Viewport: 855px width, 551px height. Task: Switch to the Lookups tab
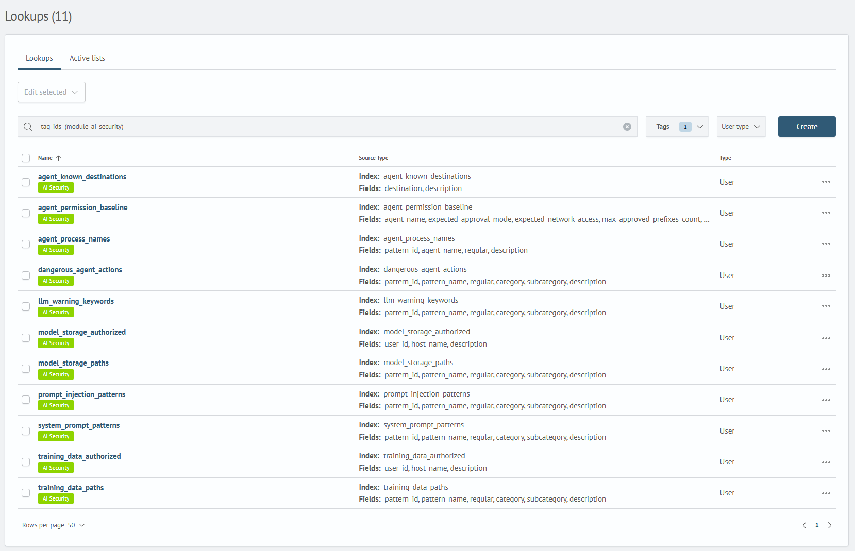pyautogui.click(x=39, y=58)
